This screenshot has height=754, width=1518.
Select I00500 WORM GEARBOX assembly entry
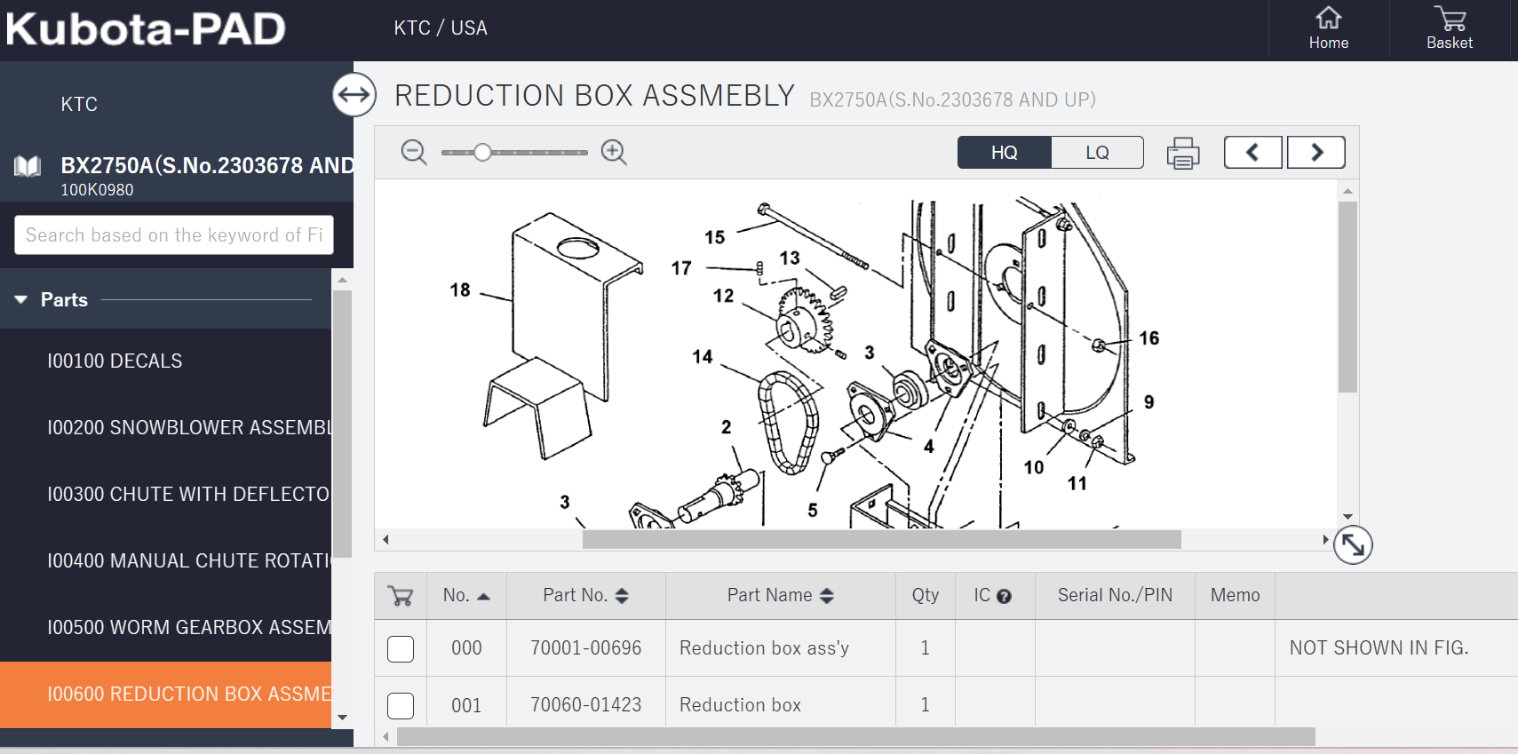click(188, 628)
